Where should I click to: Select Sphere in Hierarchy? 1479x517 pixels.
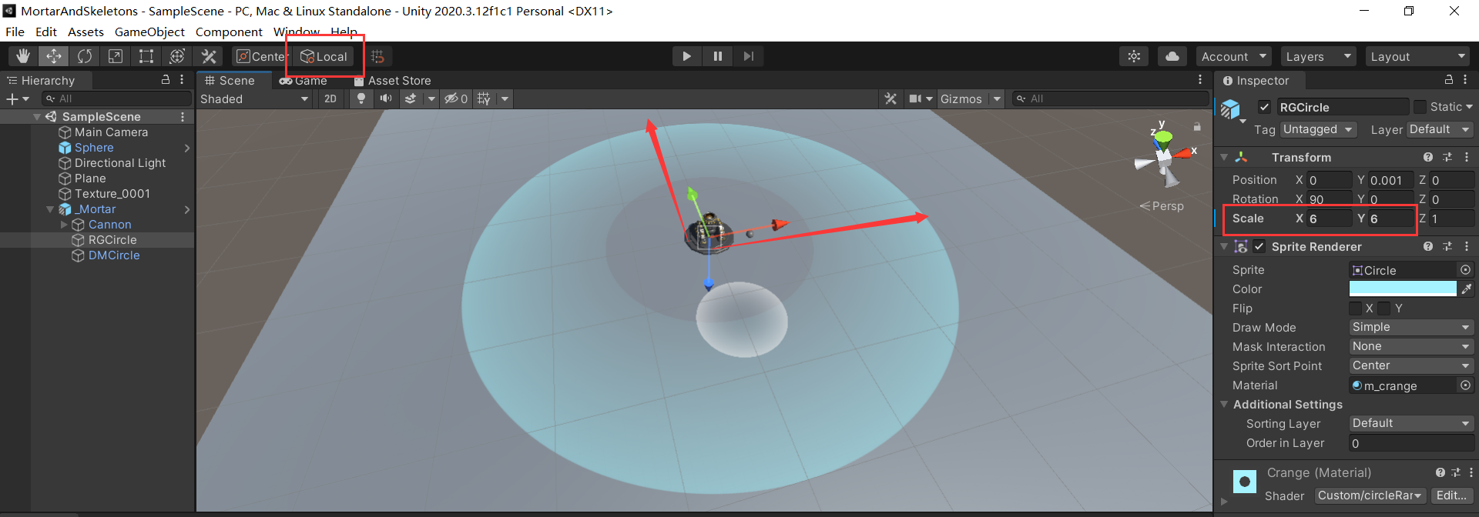click(94, 148)
